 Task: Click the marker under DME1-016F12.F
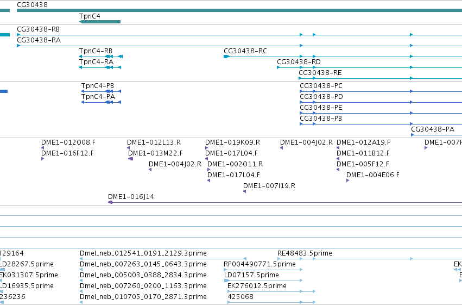[43, 159]
